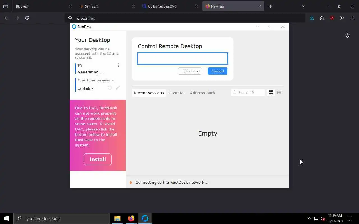The height and width of the screenshot is (224, 359).
Task: Open a new Firefox tab
Action: click(x=270, y=6)
